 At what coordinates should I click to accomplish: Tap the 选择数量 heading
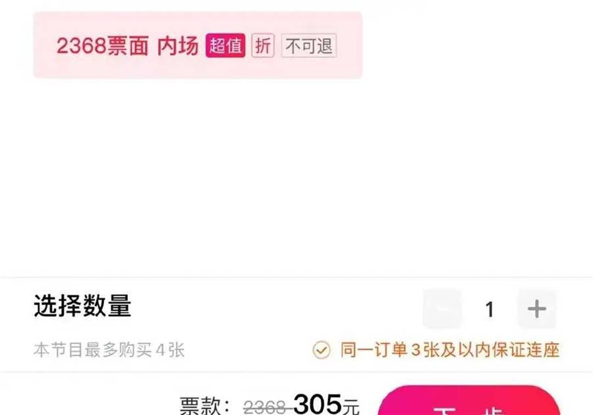(82, 306)
